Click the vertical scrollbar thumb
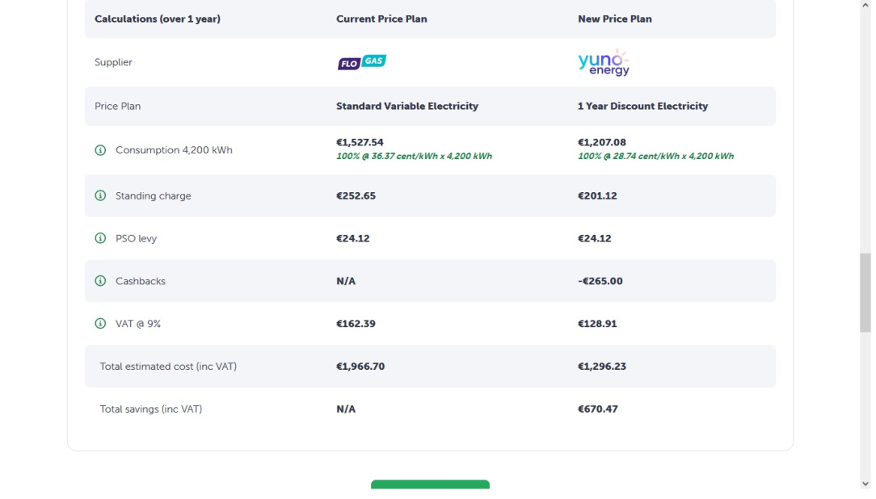This screenshot has width=876, height=499. [x=865, y=292]
